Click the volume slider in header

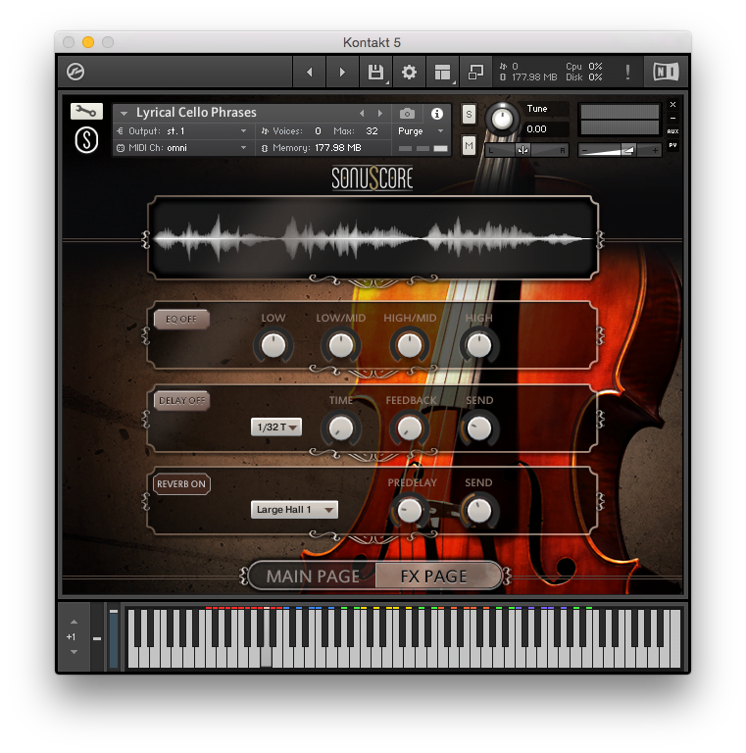(620, 150)
